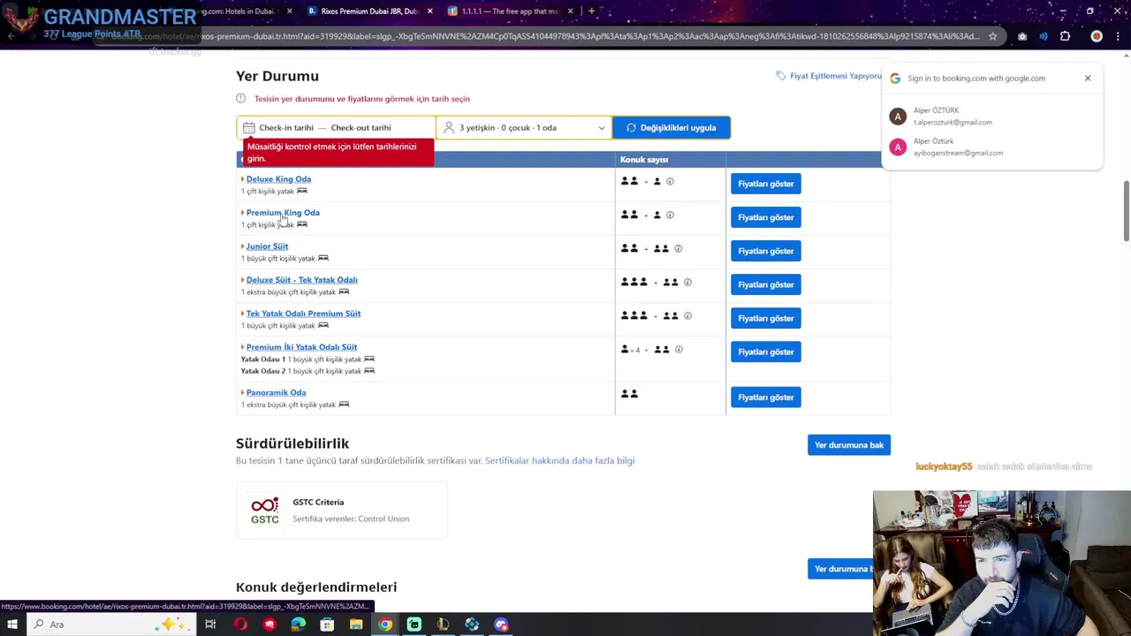Viewport: 1131px width, 636px height.
Task: Open the Deluxe King Oda link
Action: coord(278,179)
